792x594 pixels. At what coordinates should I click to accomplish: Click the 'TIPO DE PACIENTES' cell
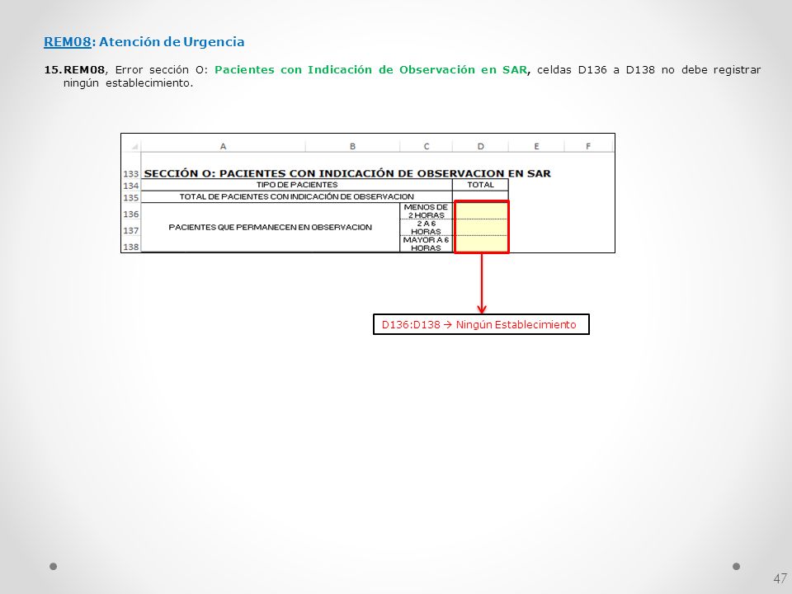click(297, 185)
